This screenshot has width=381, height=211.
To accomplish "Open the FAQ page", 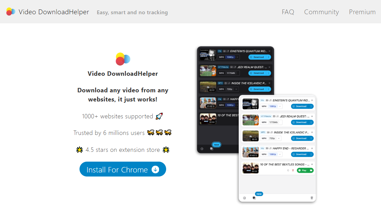I will [x=288, y=12].
